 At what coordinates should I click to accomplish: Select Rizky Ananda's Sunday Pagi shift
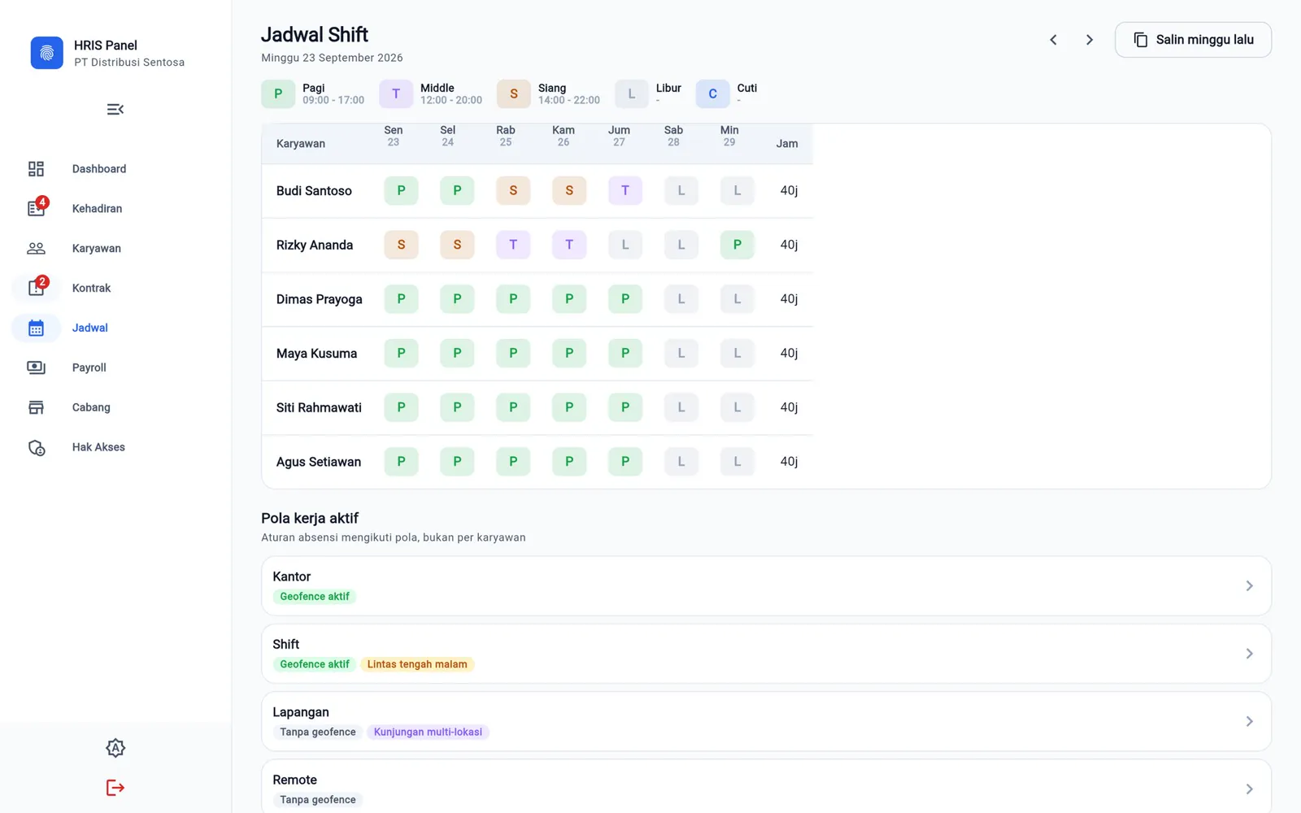click(738, 245)
